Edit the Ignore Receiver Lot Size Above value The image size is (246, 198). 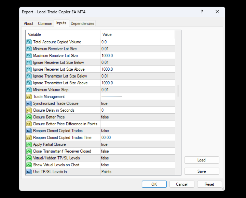point(138,69)
